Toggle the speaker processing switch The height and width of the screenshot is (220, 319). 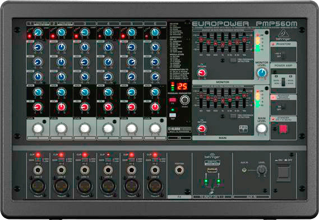click(x=284, y=107)
